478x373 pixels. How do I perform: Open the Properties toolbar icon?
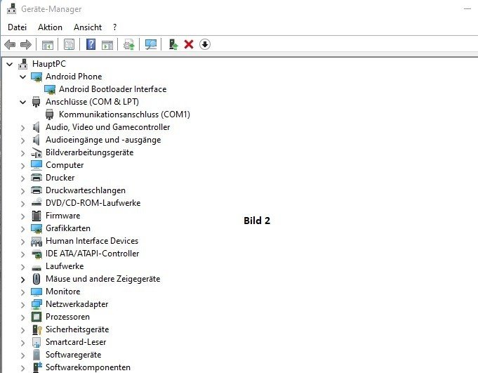[x=69, y=44]
